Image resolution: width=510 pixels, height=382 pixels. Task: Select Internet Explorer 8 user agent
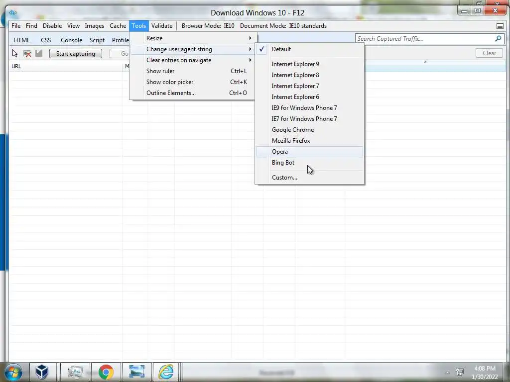click(x=309, y=75)
